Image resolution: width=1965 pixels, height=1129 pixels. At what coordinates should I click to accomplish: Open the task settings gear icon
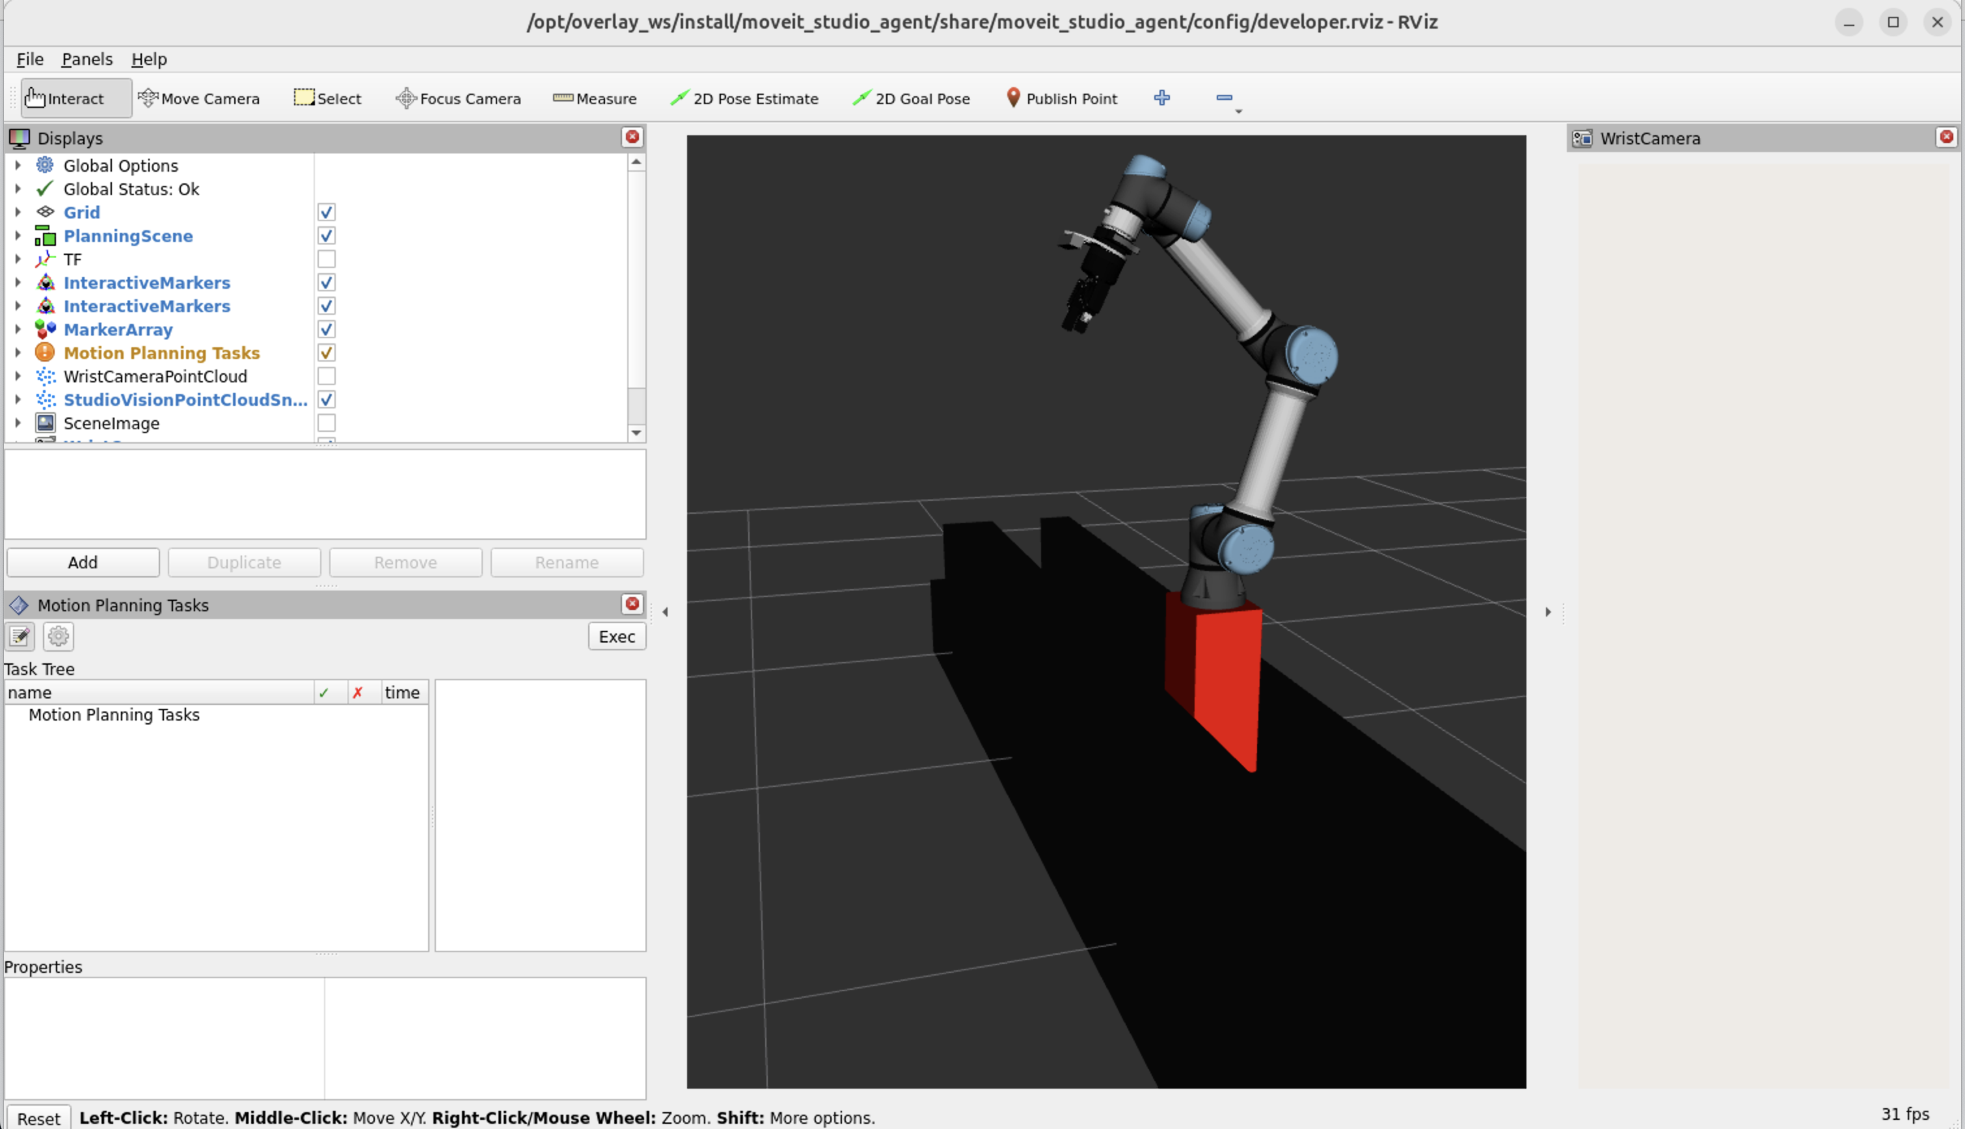point(58,637)
